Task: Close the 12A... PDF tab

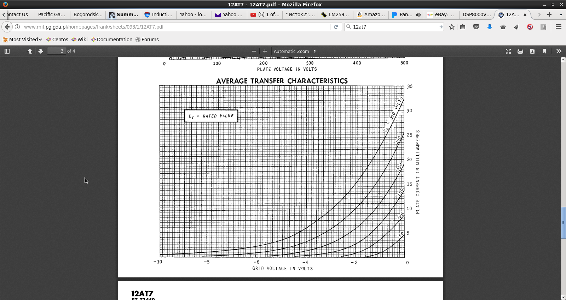Action: 525,14
